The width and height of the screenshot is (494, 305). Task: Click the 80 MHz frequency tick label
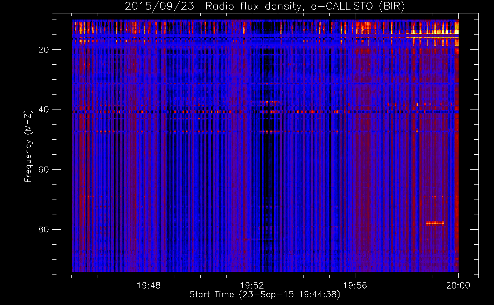pyautogui.click(x=44, y=229)
